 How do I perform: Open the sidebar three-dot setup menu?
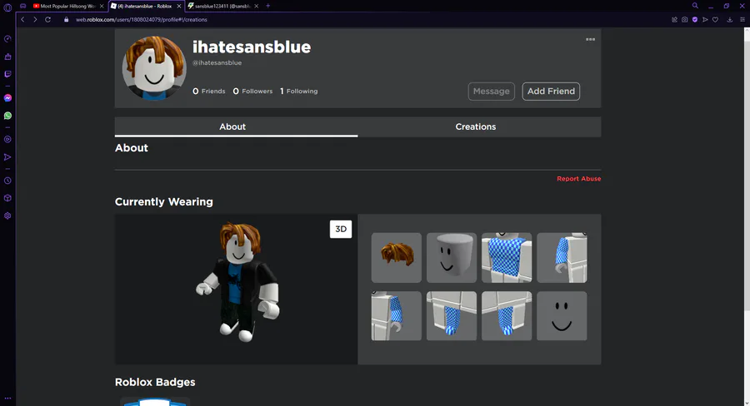[7, 398]
